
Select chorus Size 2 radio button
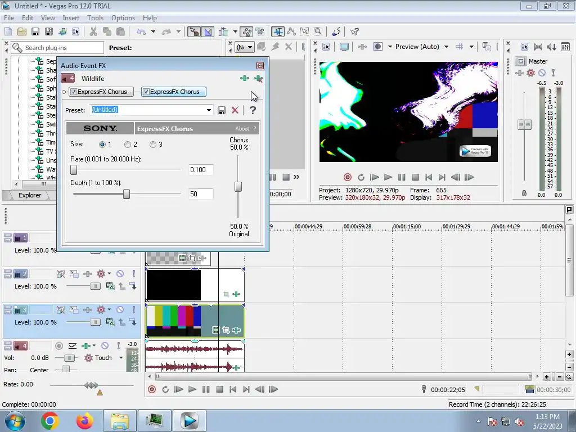point(128,145)
